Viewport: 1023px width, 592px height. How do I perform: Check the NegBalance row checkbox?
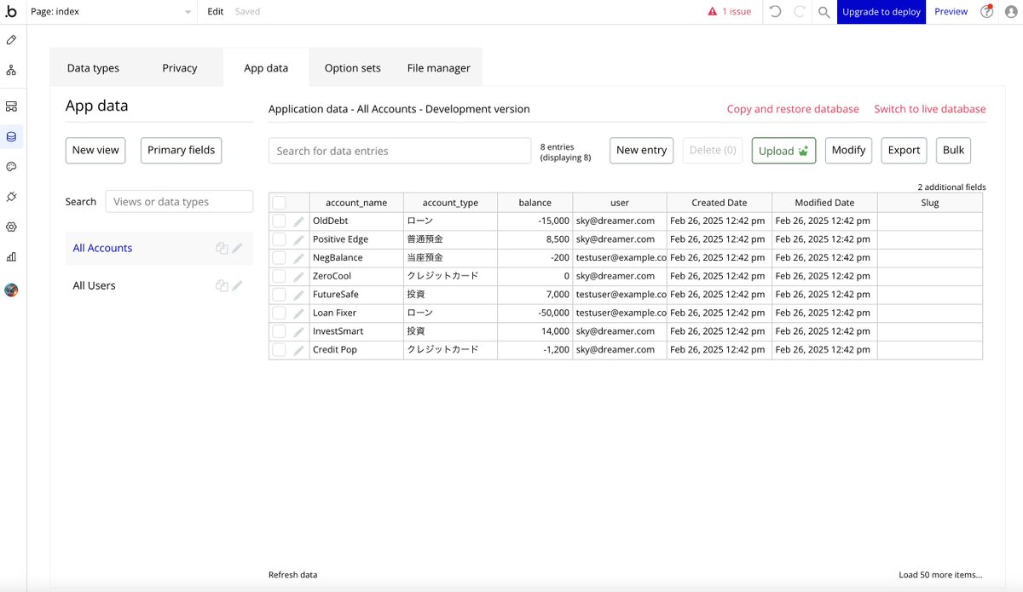(x=279, y=257)
